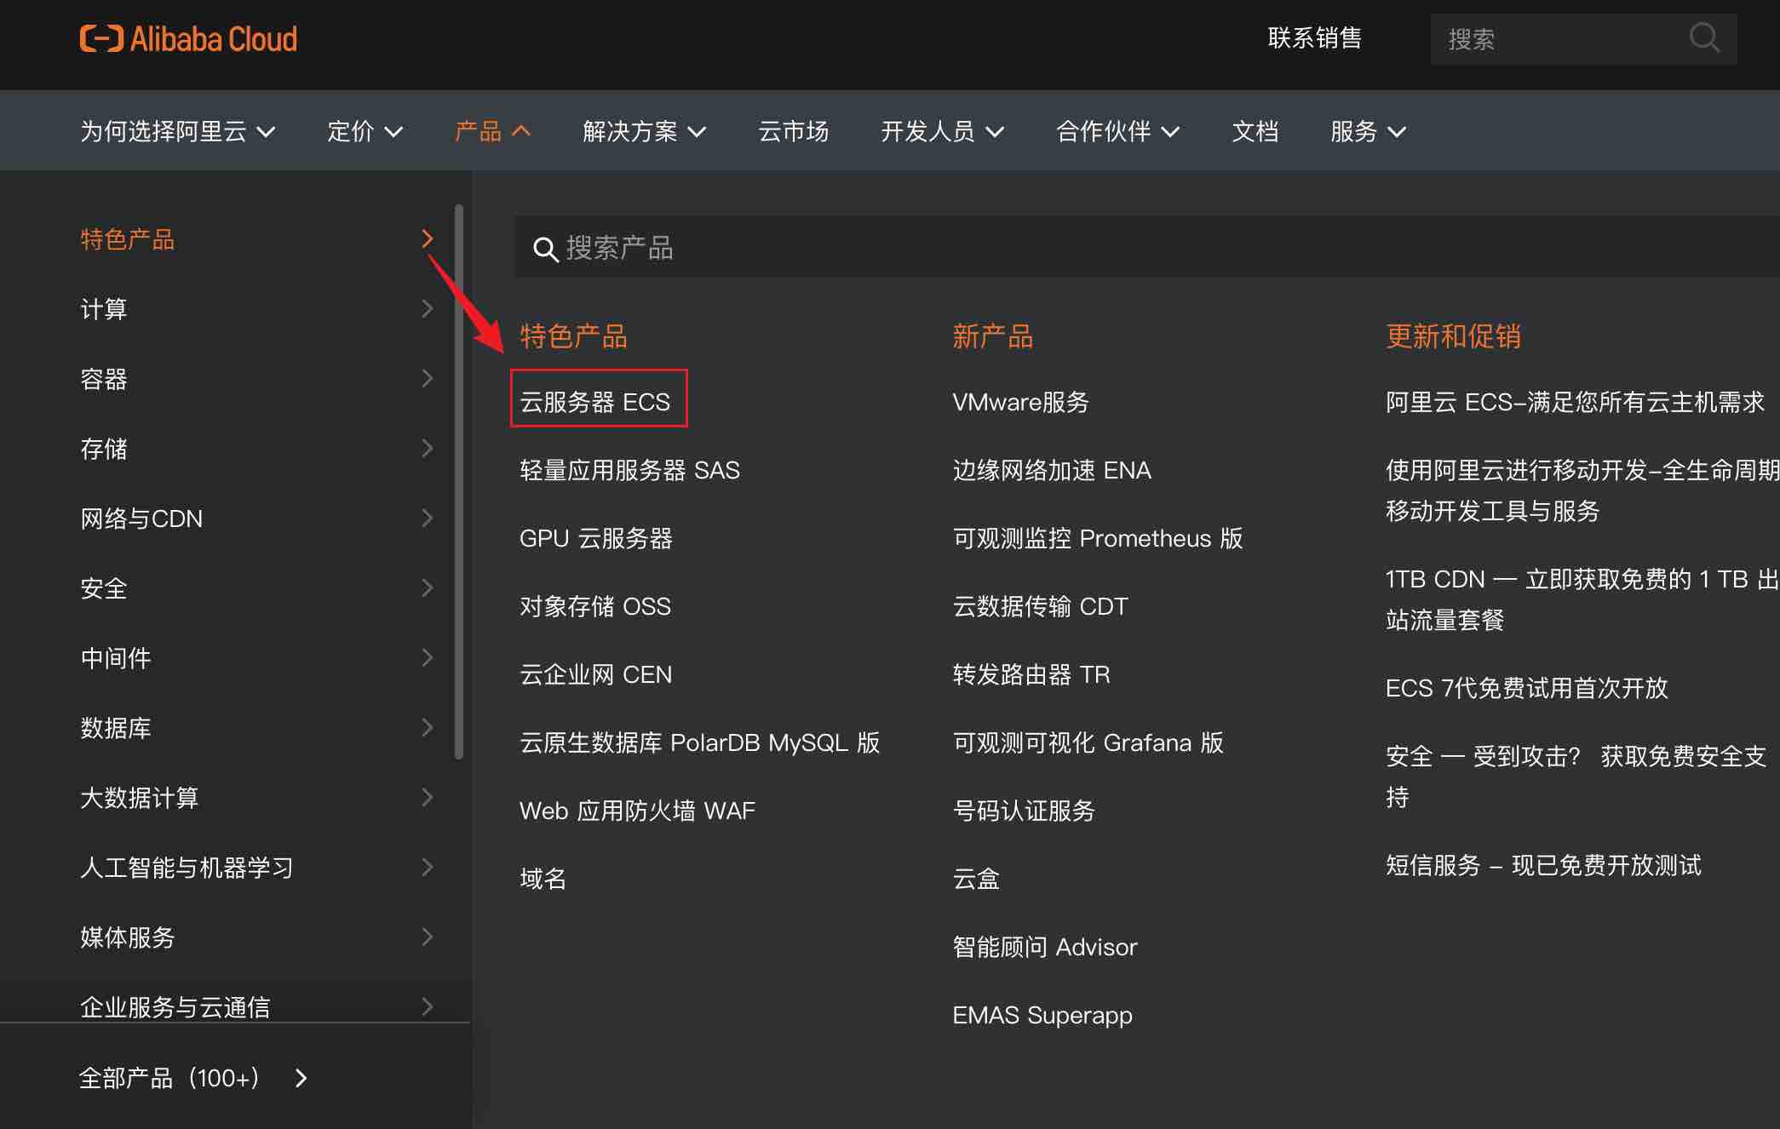Open 可观测监控 Prometheus 版
This screenshot has width=1780, height=1129.
pyautogui.click(x=1098, y=538)
